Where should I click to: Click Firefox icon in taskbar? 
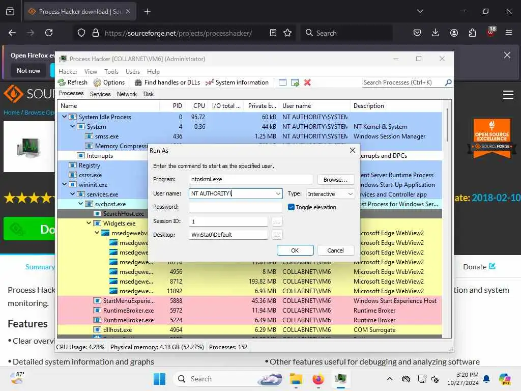[x=318, y=379]
